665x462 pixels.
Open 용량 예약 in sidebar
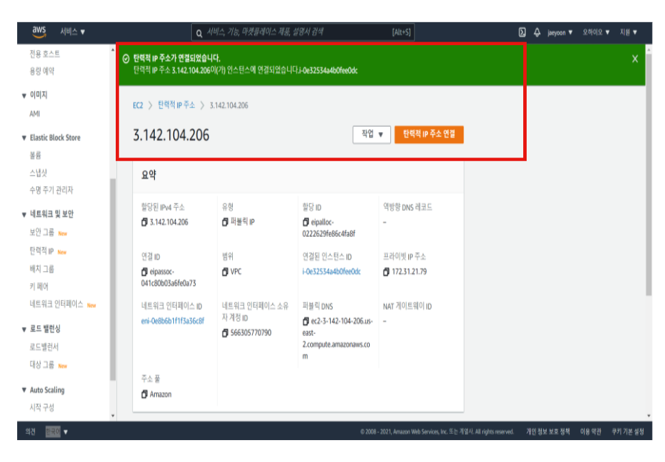[42, 70]
